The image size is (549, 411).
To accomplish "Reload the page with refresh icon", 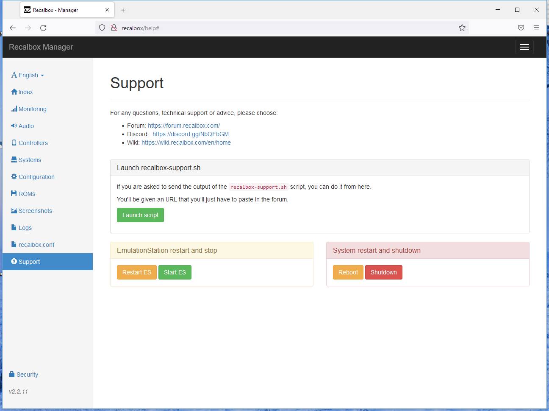I will (x=43, y=28).
